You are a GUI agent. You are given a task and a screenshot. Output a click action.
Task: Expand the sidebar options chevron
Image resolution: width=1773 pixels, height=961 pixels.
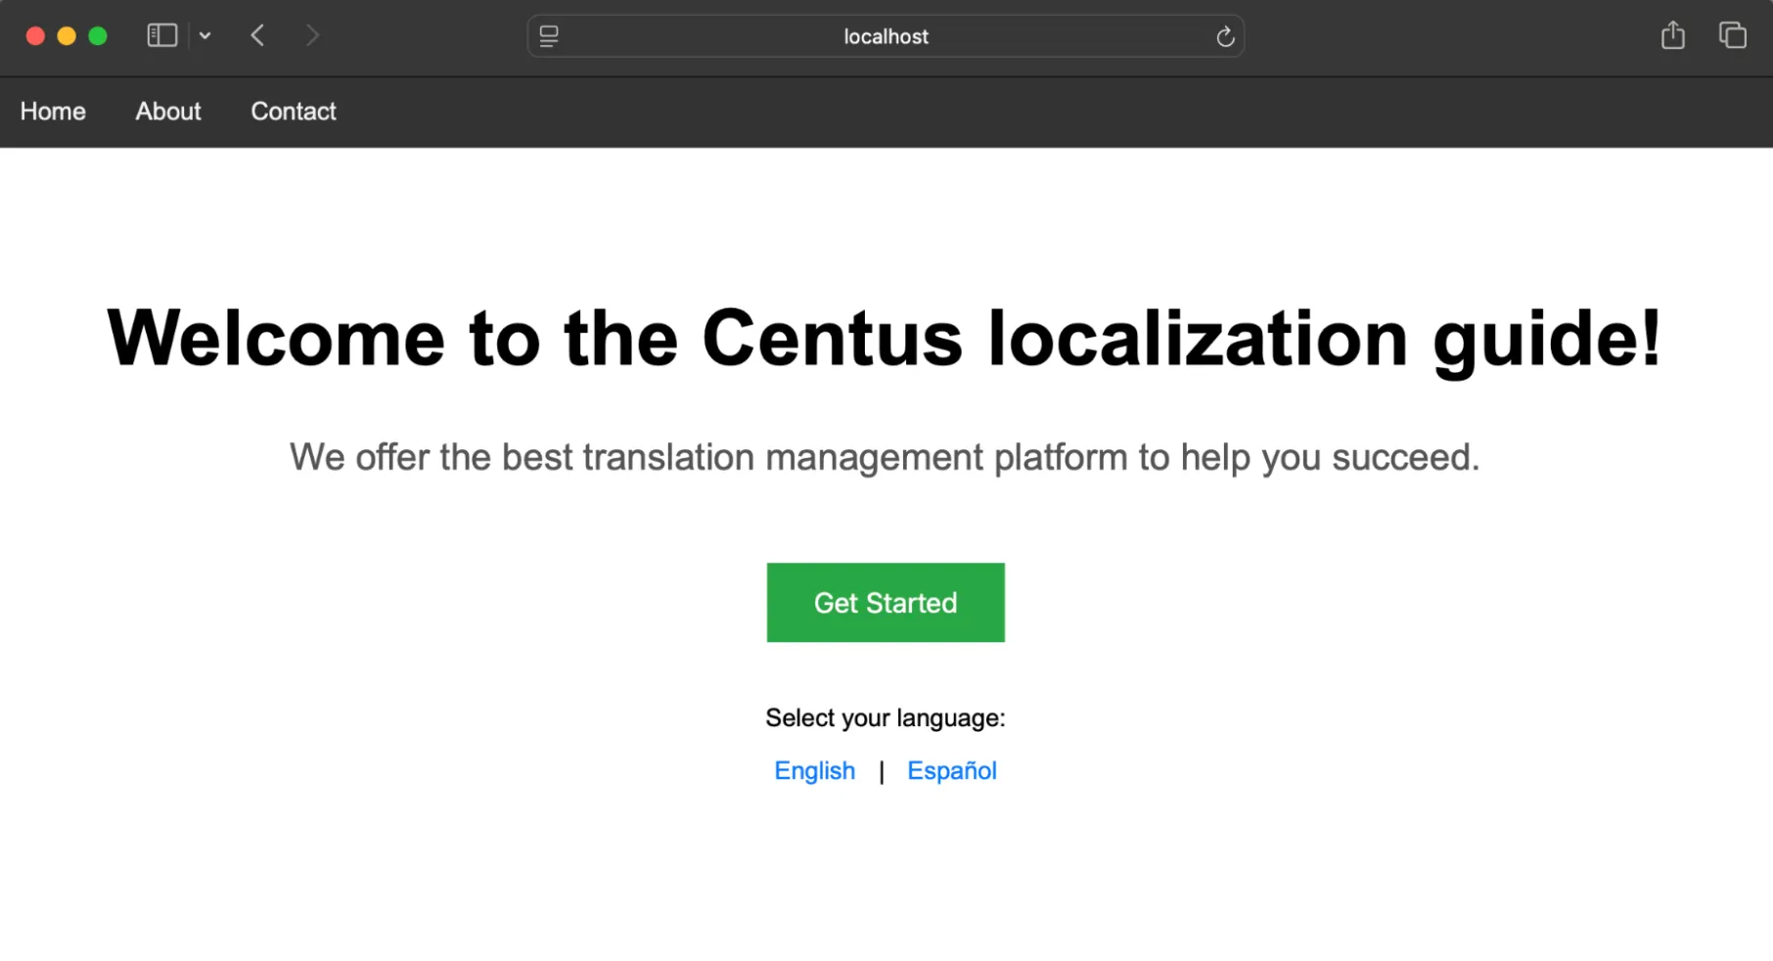(x=205, y=35)
